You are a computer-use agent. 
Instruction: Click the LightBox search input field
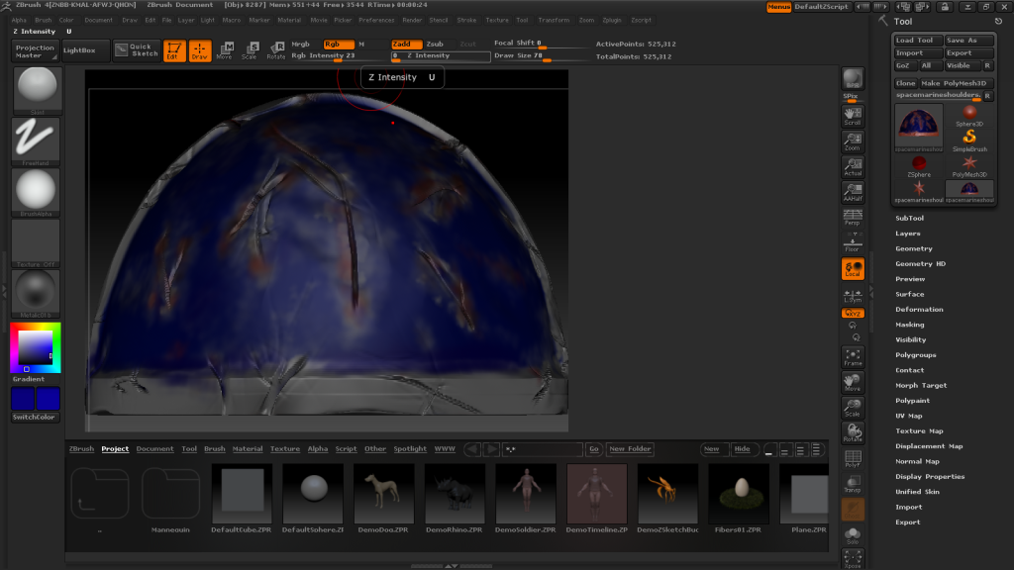point(543,448)
